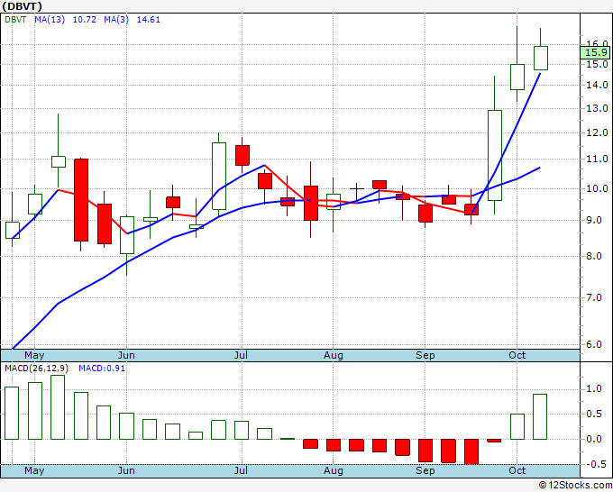Click Oct on the price chart time axis
This screenshot has width=613, height=492.
(517, 355)
